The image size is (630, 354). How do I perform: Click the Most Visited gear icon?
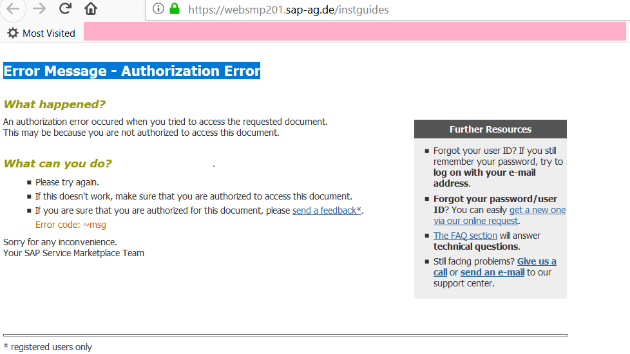13,33
